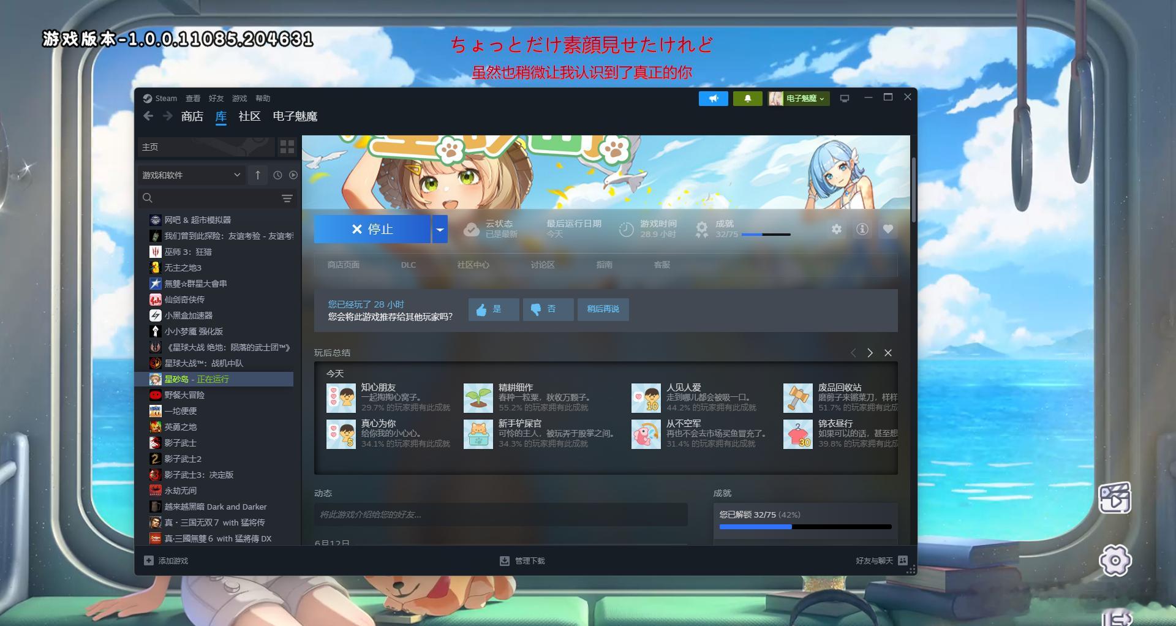Open the 新手铲屎官 achievement icon
This screenshot has width=1176, height=626.
[x=478, y=434]
